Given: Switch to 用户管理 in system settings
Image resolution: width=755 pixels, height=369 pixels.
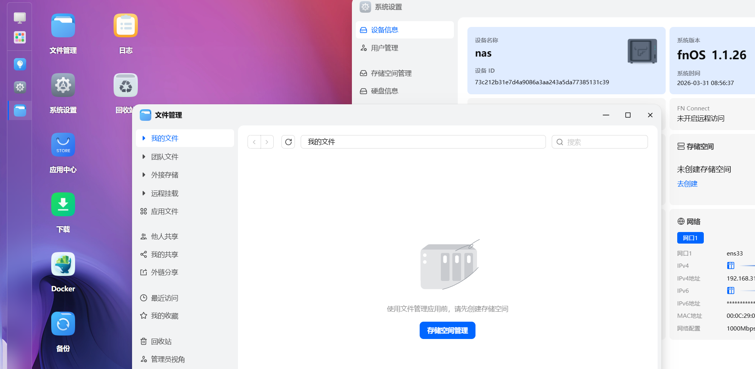Looking at the screenshot, I should tap(385, 48).
